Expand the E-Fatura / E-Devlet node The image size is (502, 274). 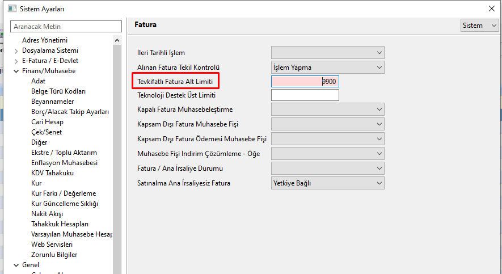[16, 61]
